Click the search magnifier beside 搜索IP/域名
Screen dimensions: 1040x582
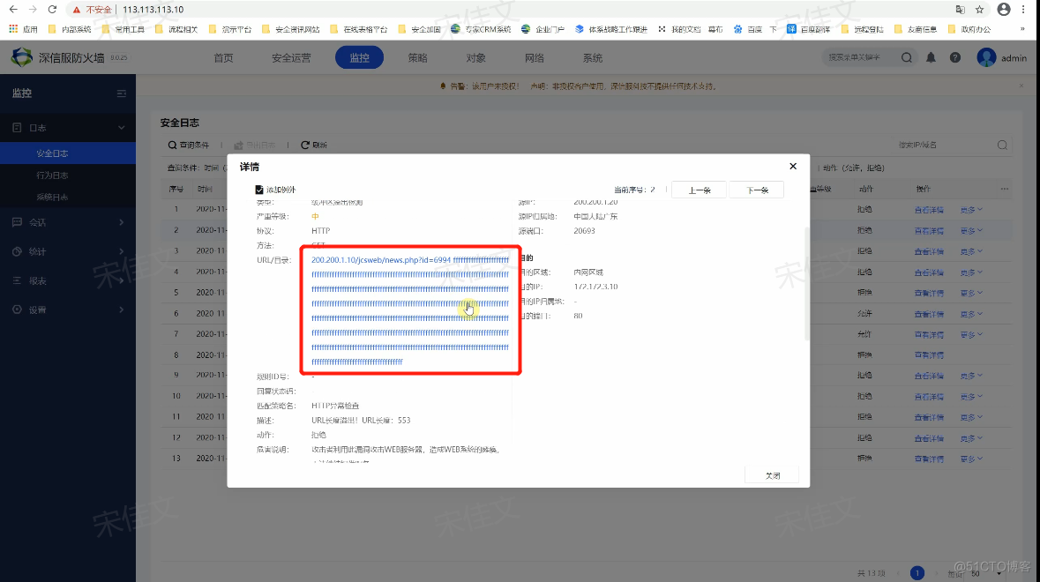[1002, 145]
